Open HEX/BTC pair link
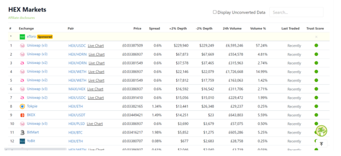 (76, 133)
